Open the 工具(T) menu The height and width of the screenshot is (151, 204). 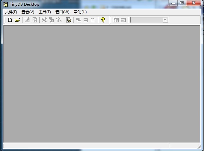tap(45, 12)
